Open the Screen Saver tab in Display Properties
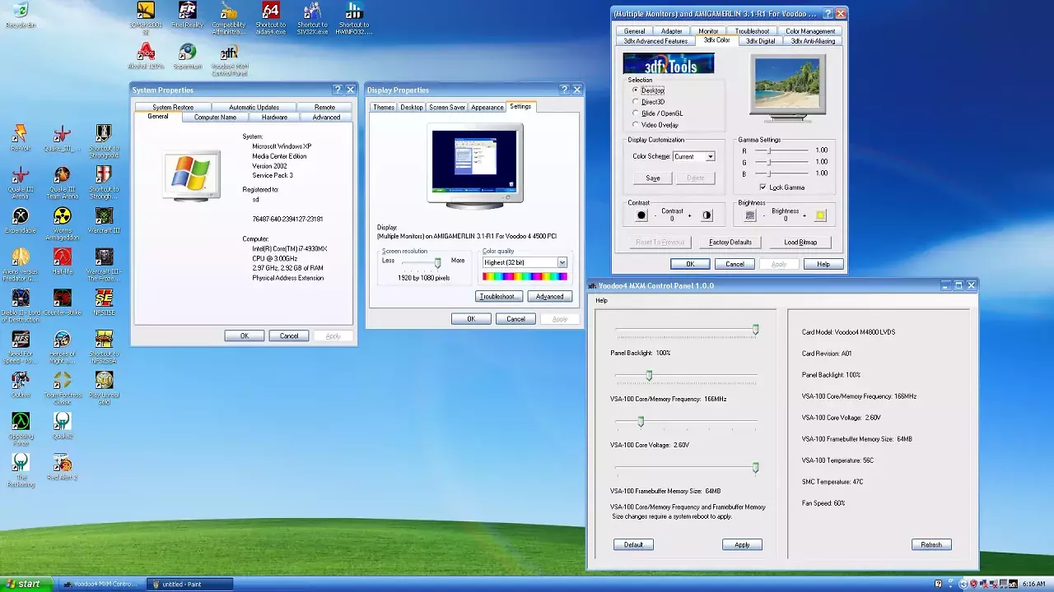Viewport: 1054px width, 592px height. pos(447,107)
